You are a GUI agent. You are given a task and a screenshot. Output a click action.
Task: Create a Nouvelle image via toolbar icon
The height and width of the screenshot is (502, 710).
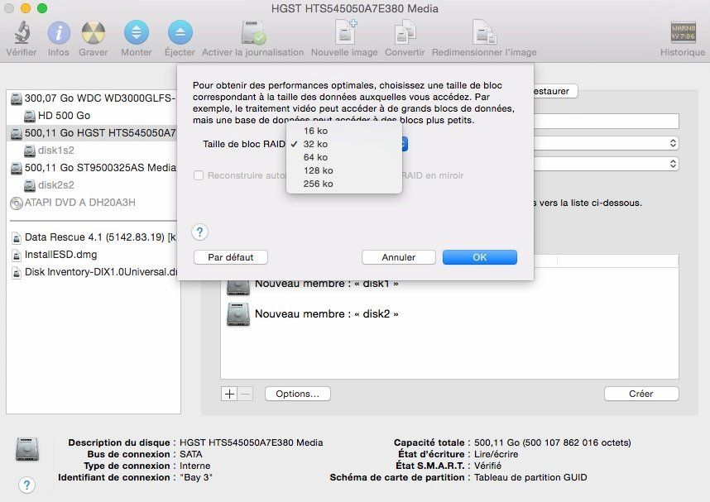tap(344, 35)
